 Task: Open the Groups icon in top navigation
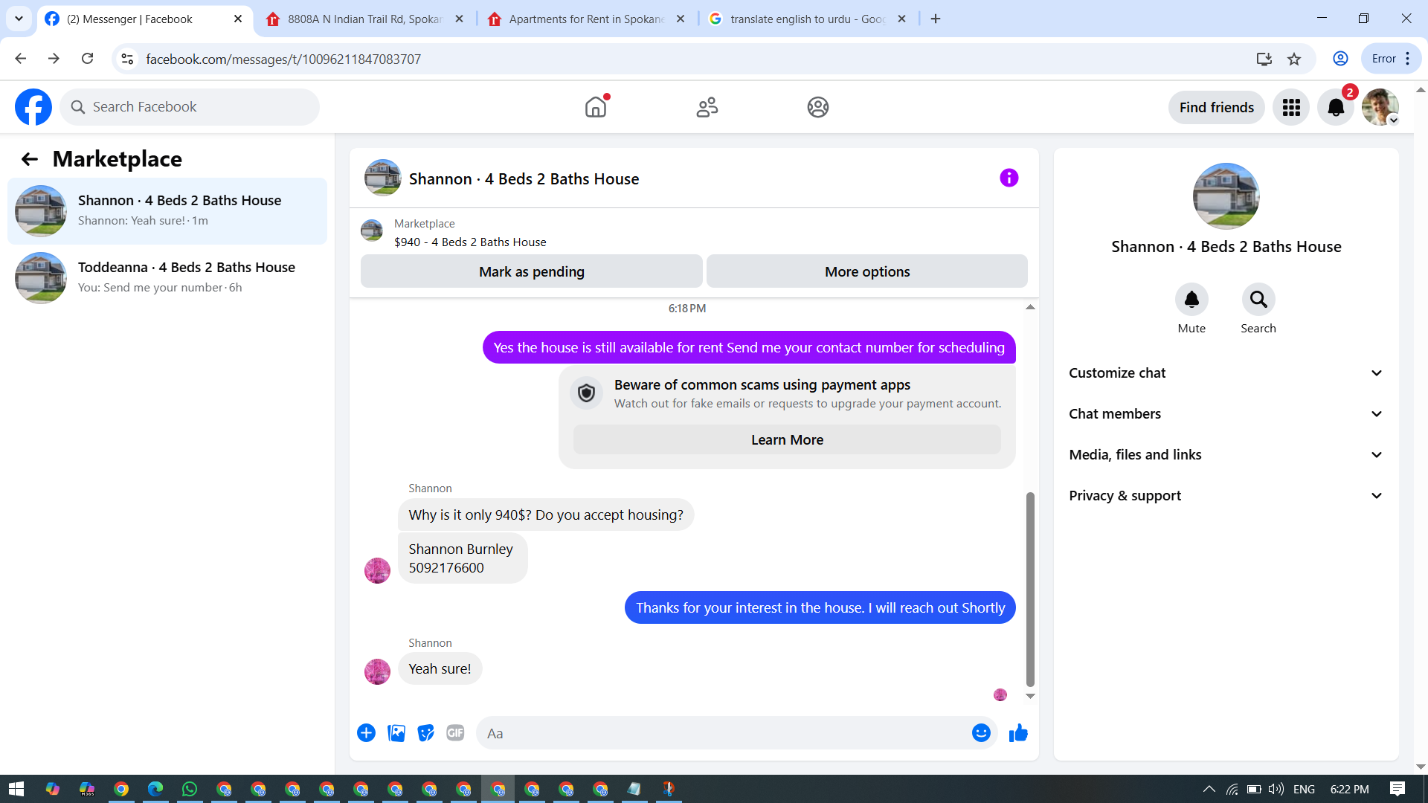click(x=818, y=107)
